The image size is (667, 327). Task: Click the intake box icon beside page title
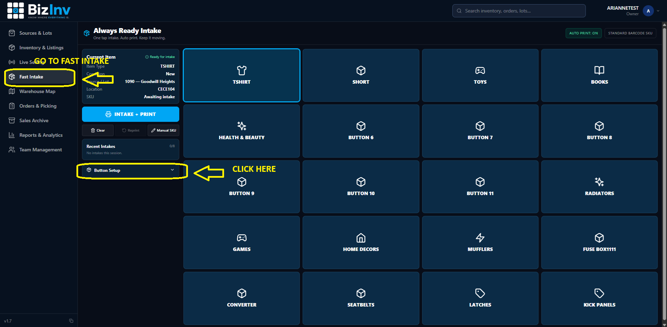[x=87, y=33]
